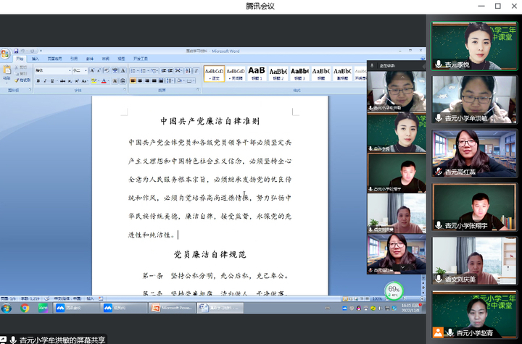This screenshot has width=522, height=344.
Task: Click the Strikethrough icon
Action: pyautogui.click(x=63, y=81)
